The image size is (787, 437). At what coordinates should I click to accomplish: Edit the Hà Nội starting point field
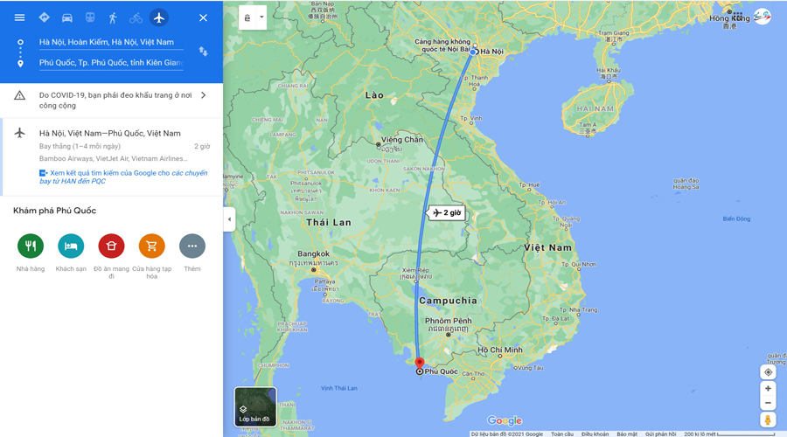click(x=111, y=42)
